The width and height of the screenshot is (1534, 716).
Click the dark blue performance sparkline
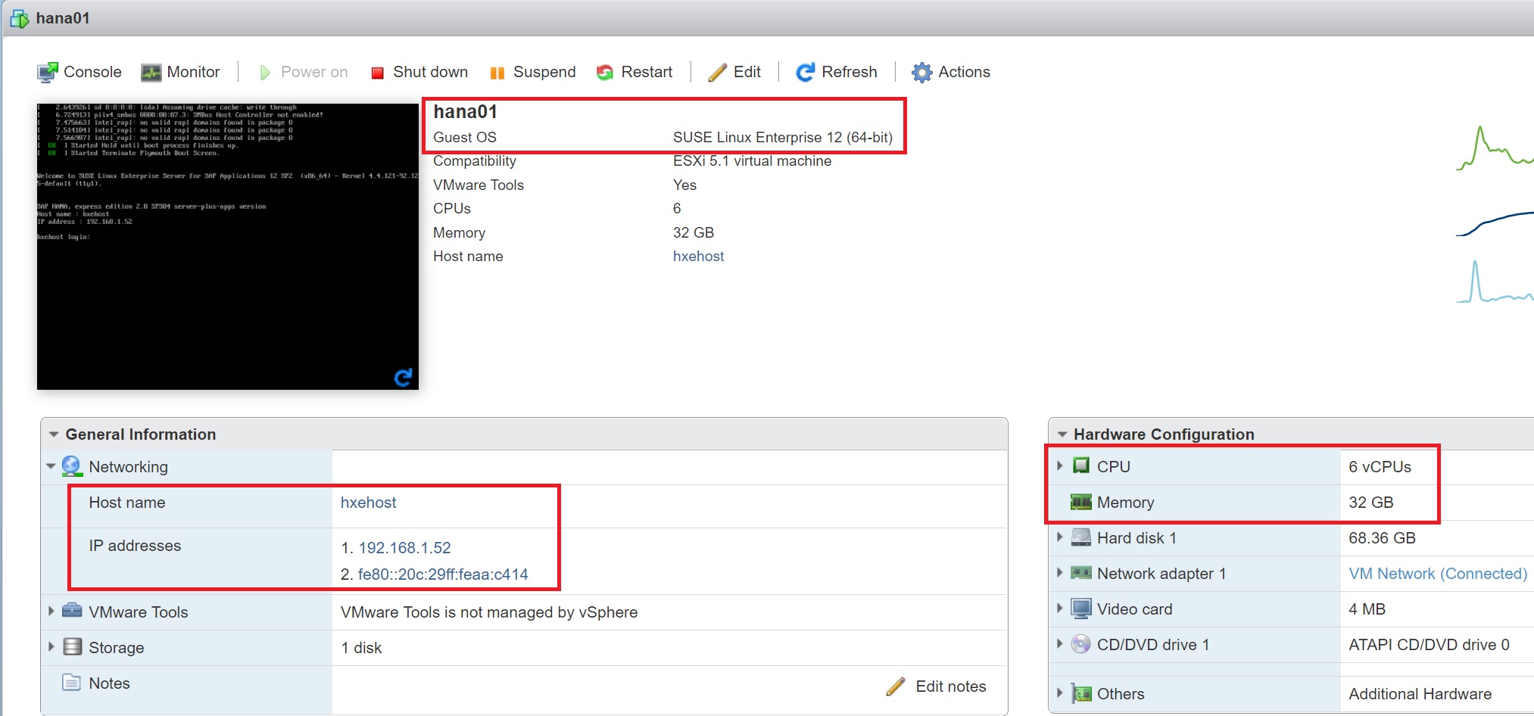[1495, 224]
